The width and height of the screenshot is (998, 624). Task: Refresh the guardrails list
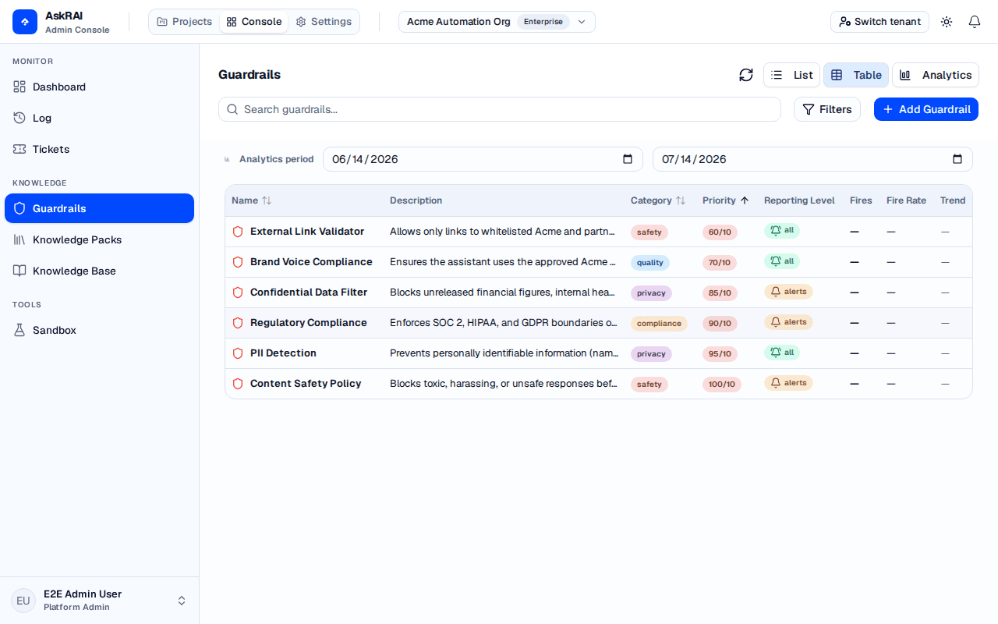click(746, 75)
